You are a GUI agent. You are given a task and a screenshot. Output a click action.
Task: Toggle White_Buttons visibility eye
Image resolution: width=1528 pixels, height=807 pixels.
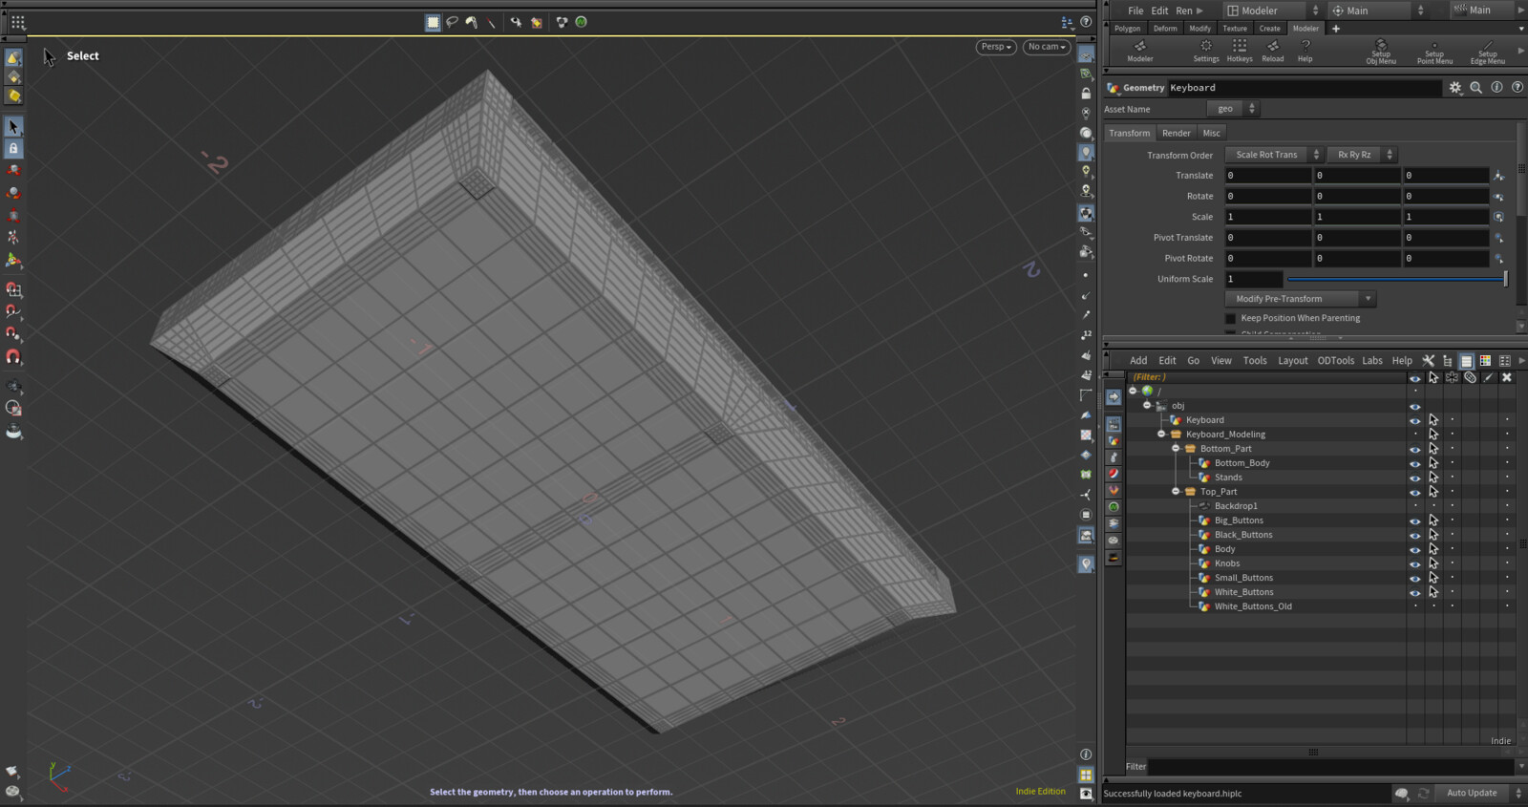[x=1415, y=592]
